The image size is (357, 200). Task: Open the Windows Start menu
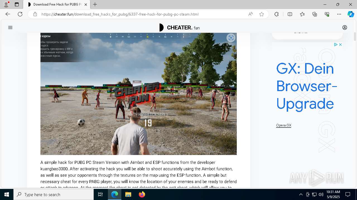pos(7,194)
